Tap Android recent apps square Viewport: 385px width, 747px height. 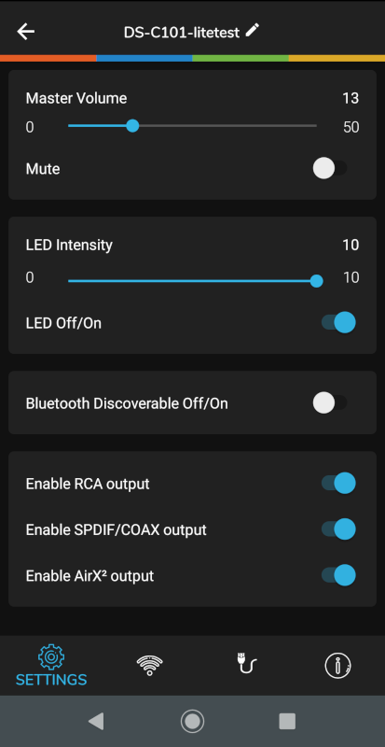[x=287, y=721]
